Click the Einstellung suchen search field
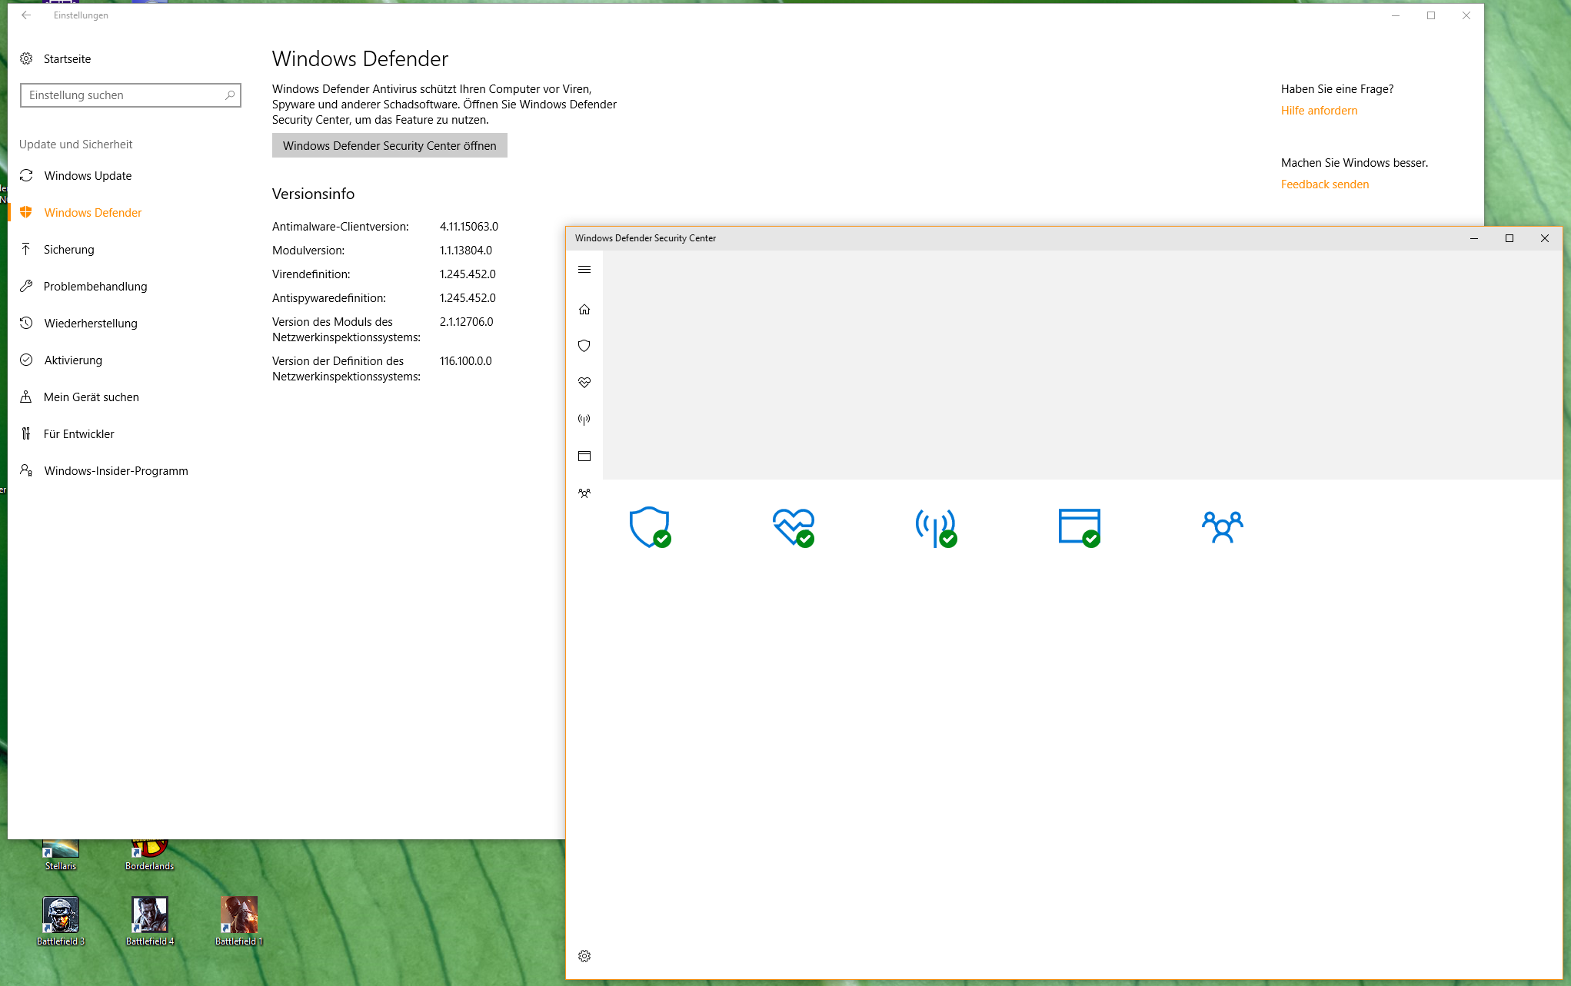 point(123,95)
